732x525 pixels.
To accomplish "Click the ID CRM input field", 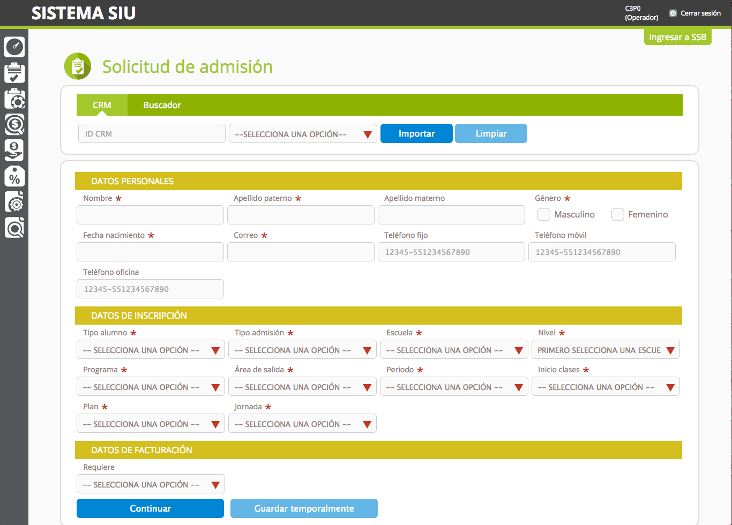I will click(152, 134).
